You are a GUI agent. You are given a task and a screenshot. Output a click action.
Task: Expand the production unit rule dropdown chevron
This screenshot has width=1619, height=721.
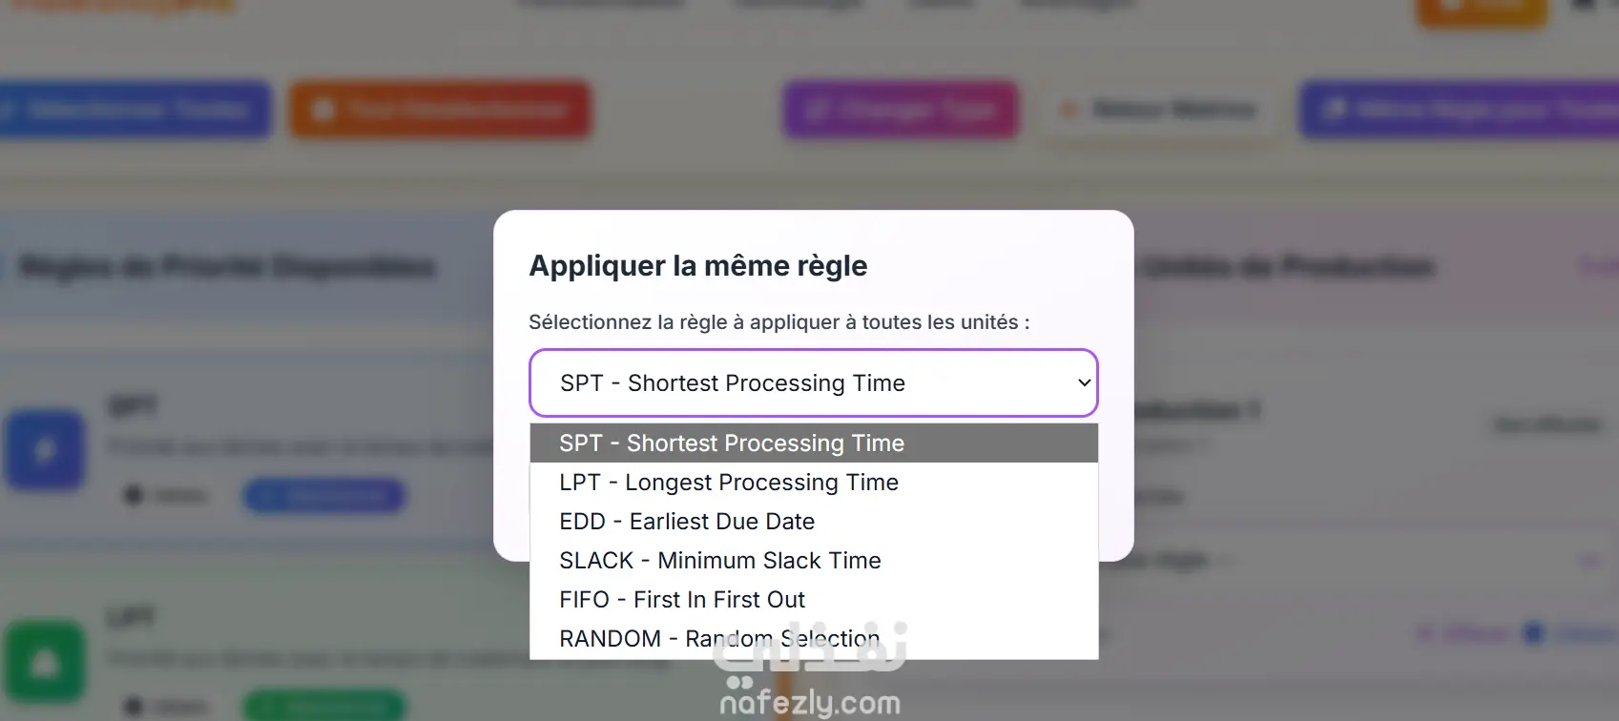pos(1589,561)
